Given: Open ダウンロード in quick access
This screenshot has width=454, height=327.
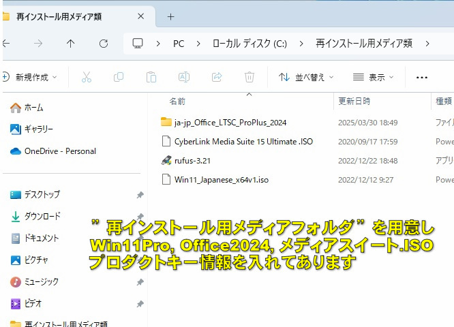Looking at the screenshot, I should coord(35,216).
